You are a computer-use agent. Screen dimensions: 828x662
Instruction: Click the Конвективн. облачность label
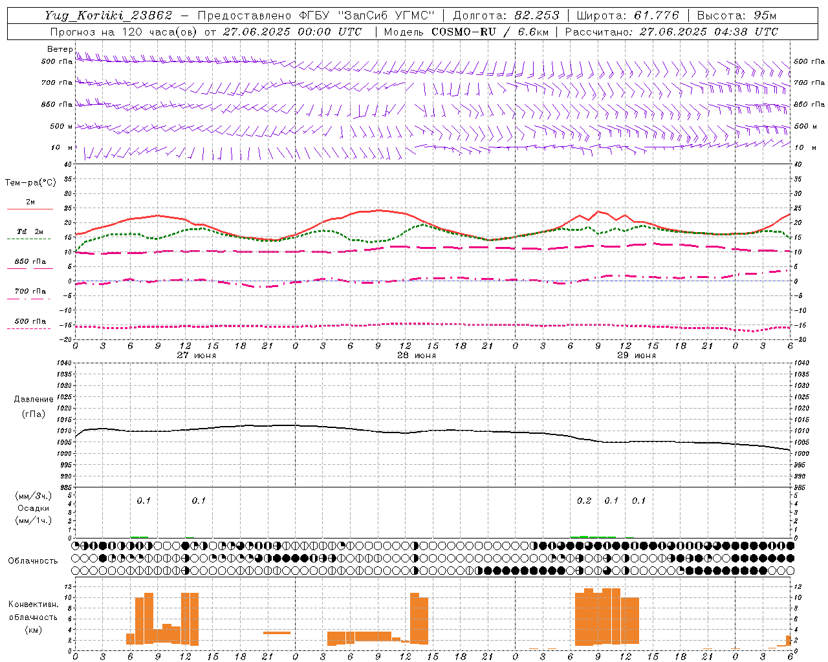click(x=33, y=611)
